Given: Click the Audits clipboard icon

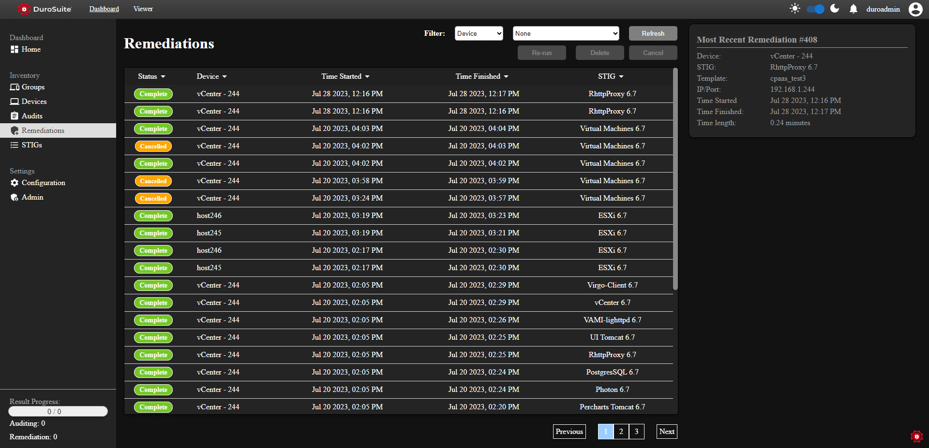Looking at the screenshot, I should [15, 116].
